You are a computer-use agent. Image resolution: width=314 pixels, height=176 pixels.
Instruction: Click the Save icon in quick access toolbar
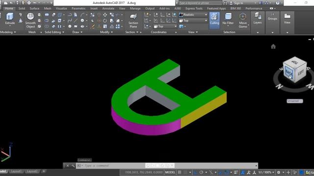[x=18, y=3]
